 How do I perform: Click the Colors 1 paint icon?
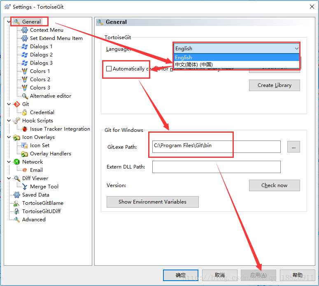[25, 71]
